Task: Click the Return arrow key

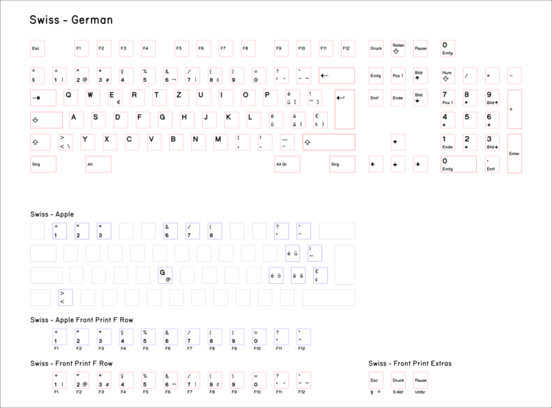Action: pyautogui.click(x=344, y=109)
